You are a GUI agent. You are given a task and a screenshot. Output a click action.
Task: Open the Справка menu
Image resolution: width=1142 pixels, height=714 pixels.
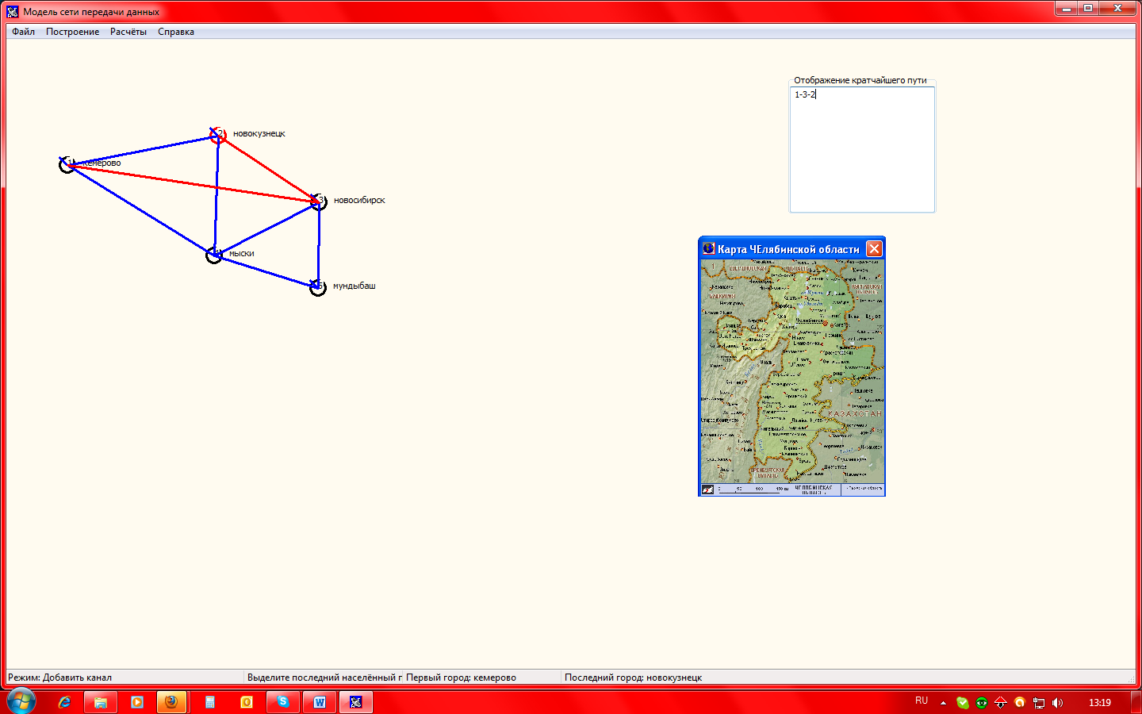point(176,32)
